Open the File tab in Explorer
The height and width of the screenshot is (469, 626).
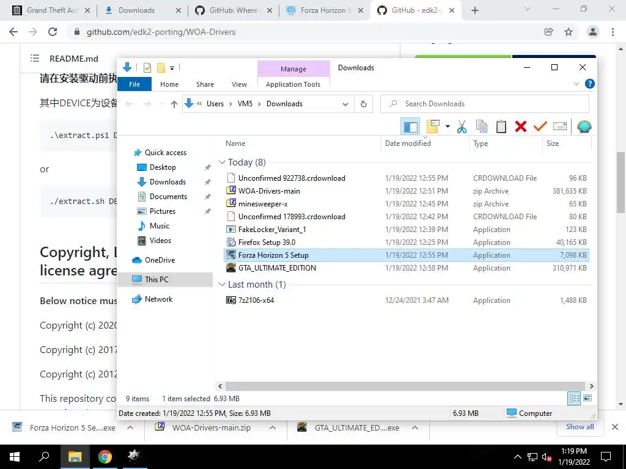click(134, 84)
